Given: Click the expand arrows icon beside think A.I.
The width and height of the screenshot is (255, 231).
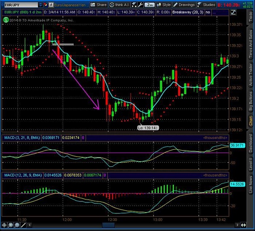Looking at the screenshot, I should (134, 5).
